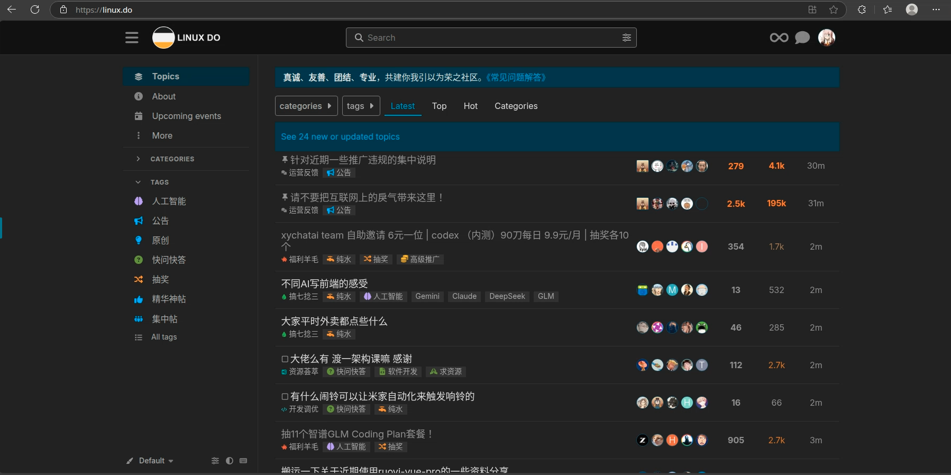The height and width of the screenshot is (475, 951).
Task: Open search filter options icon
Action: [626, 38]
